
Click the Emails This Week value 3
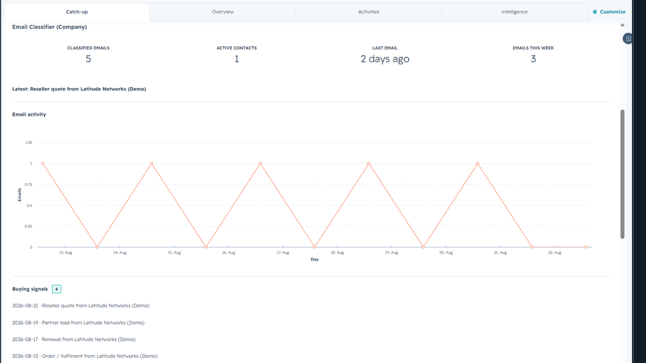(533, 59)
